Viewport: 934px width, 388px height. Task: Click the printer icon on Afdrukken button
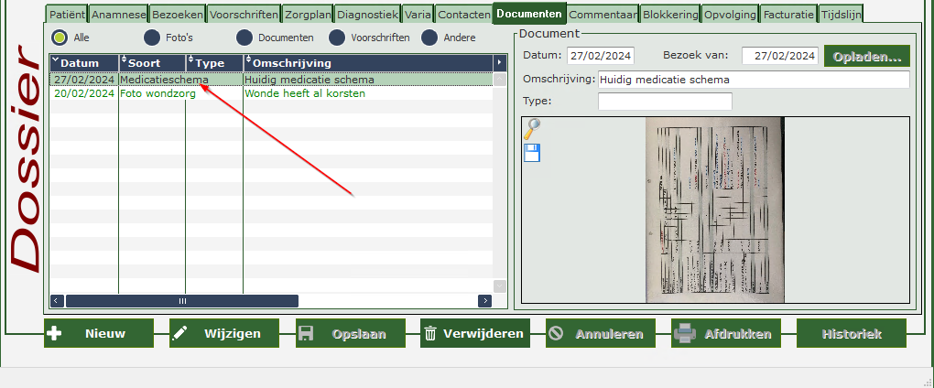click(683, 334)
